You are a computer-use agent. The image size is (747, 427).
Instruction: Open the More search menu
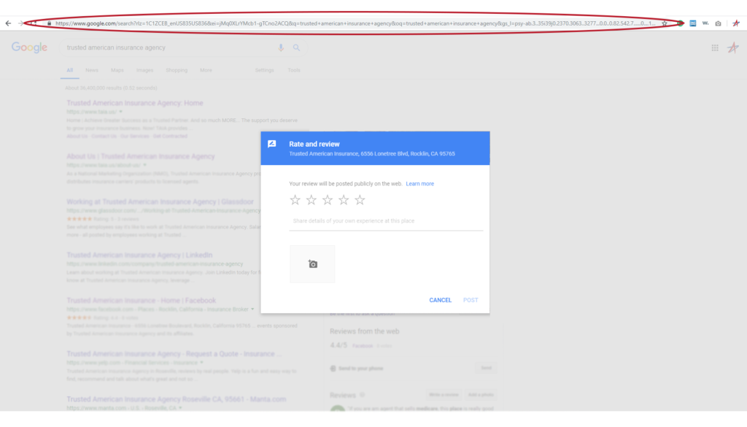(206, 70)
